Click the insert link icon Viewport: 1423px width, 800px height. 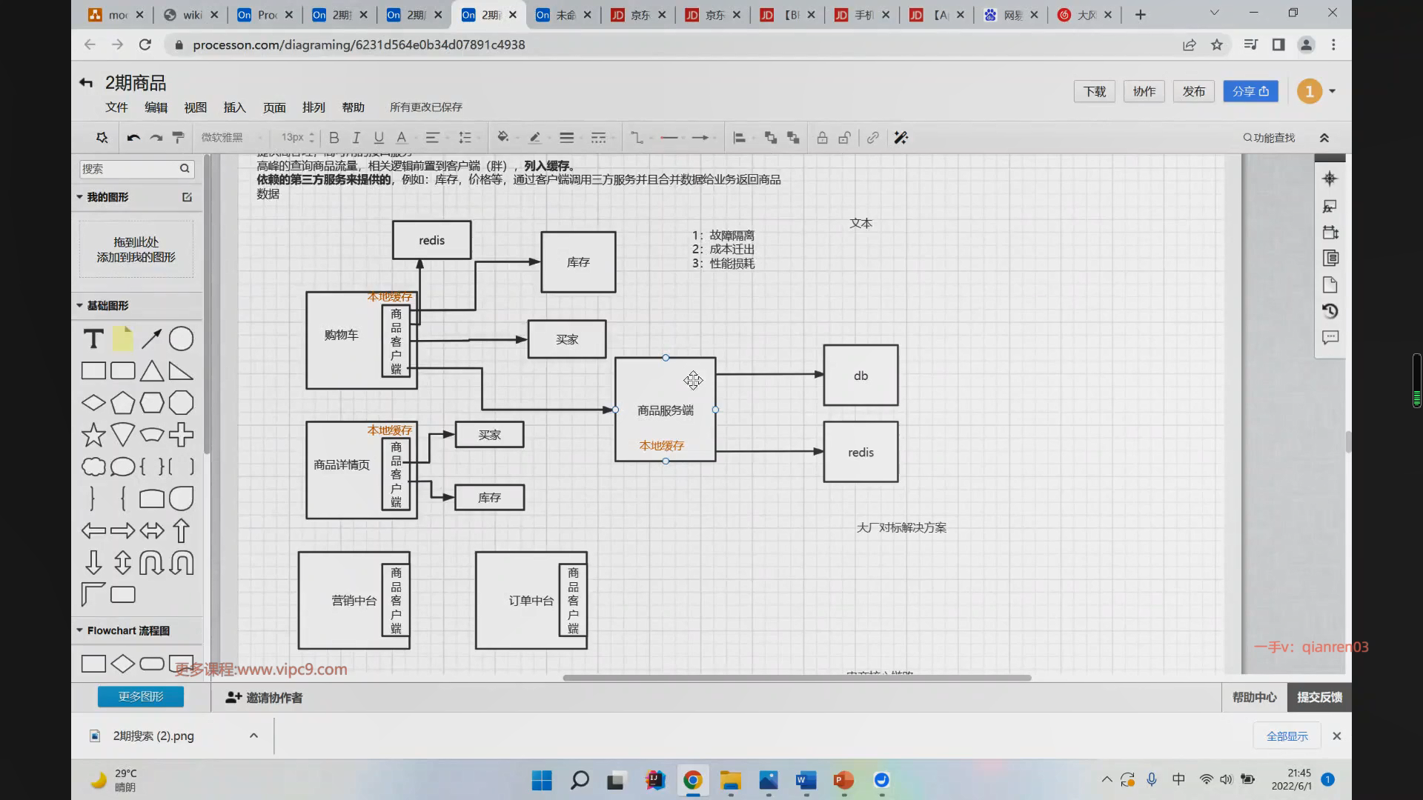[x=873, y=138]
